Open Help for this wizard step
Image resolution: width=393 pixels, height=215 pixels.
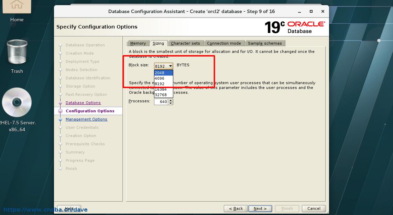tap(70, 208)
